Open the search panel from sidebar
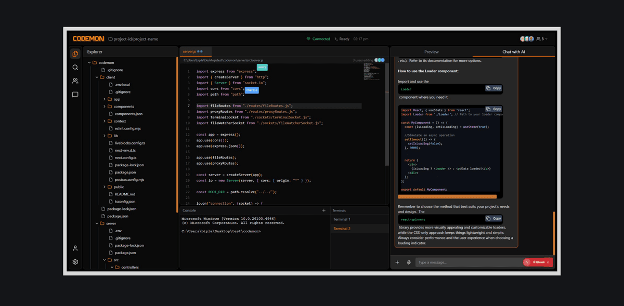The image size is (624, 306). tap(75, 67)
